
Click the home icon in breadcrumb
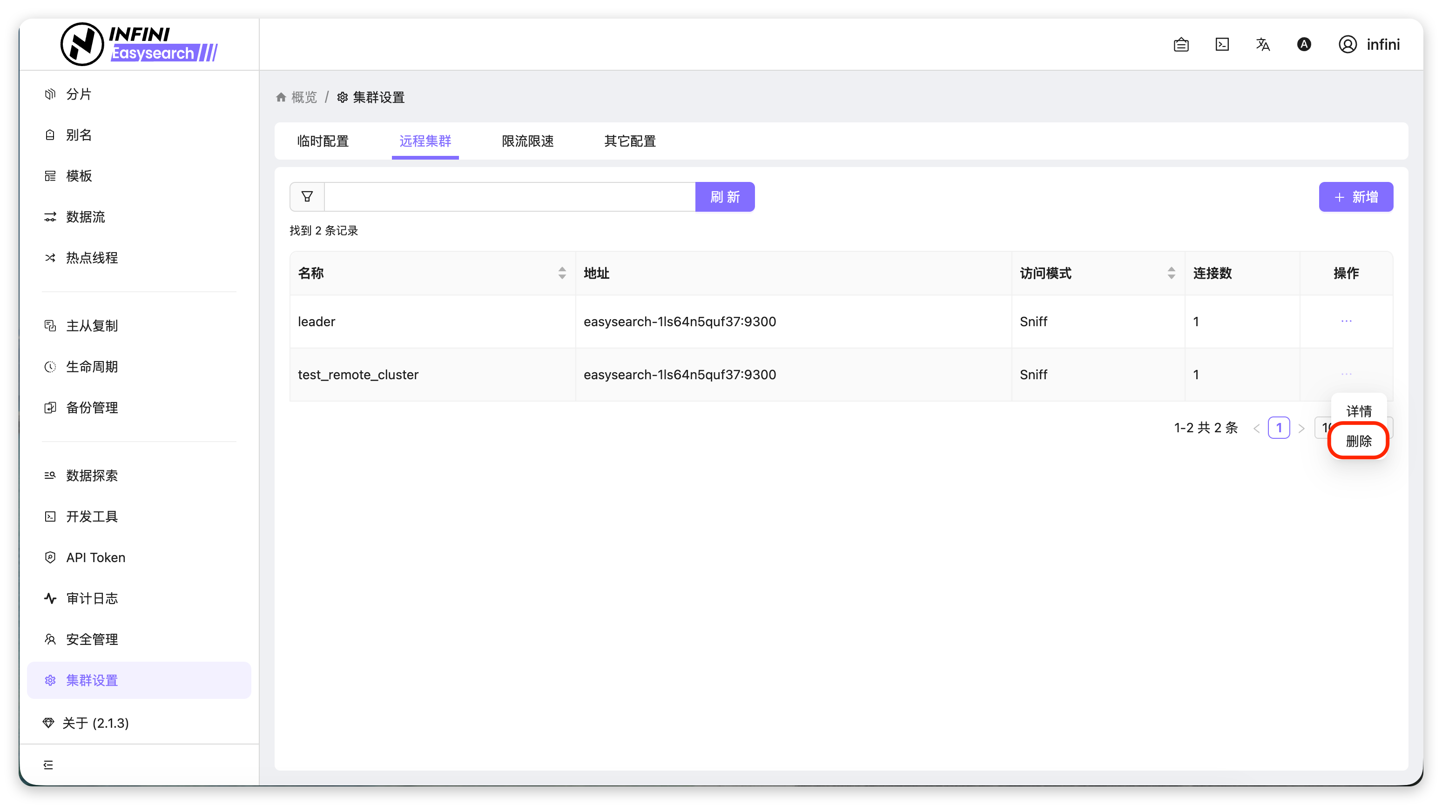tap(281, 97)
